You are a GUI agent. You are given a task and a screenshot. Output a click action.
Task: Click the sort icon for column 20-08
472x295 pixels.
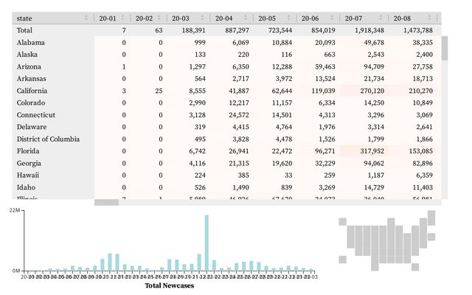click(x=434, y=18)
